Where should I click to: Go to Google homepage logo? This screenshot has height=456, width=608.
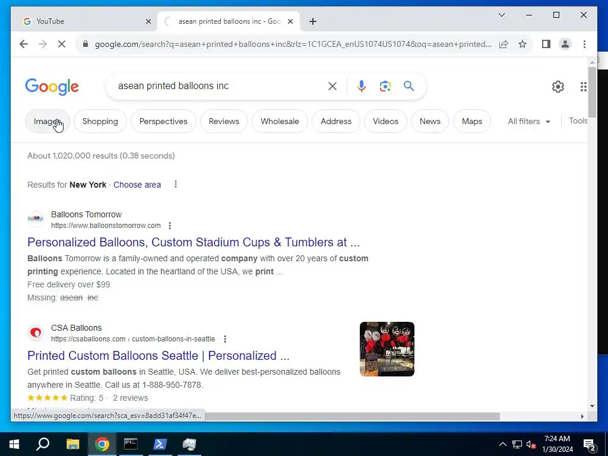52,87
